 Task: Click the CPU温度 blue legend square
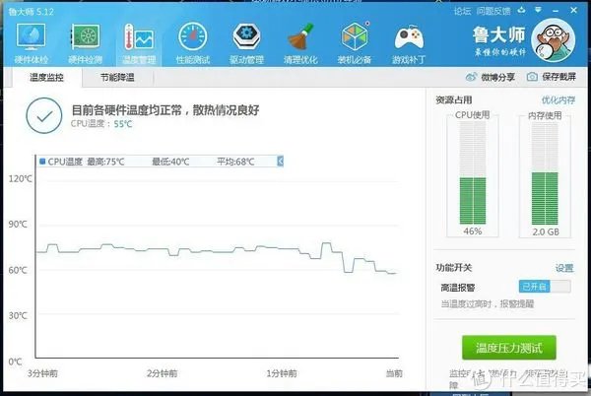pos(42,162)
